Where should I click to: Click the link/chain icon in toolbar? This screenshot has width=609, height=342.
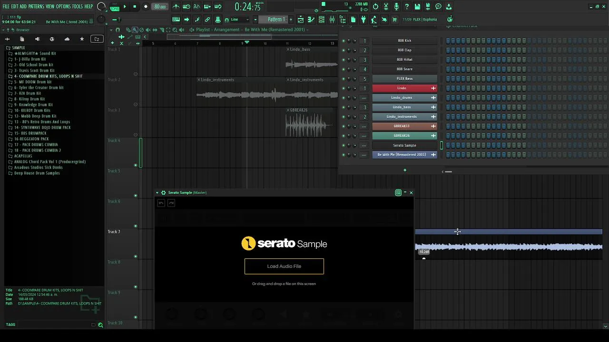pos(207,19)
